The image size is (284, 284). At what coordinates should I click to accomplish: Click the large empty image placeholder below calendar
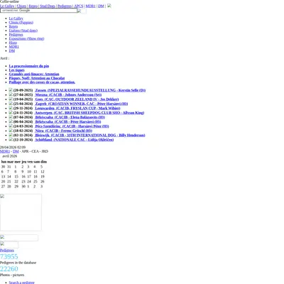21,212
